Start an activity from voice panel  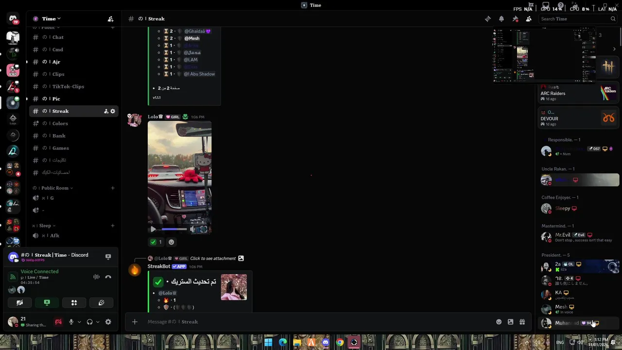coord(74,302)
